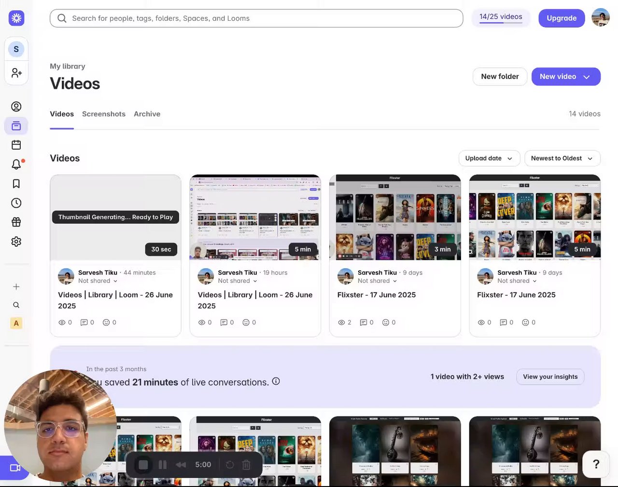
Task: Open the clock History icon
Action: pos(16,203)
